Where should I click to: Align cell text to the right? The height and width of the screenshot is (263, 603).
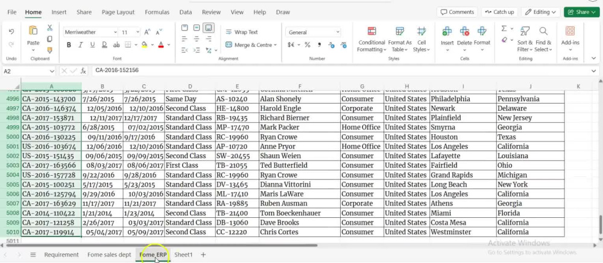coord(209,39)
